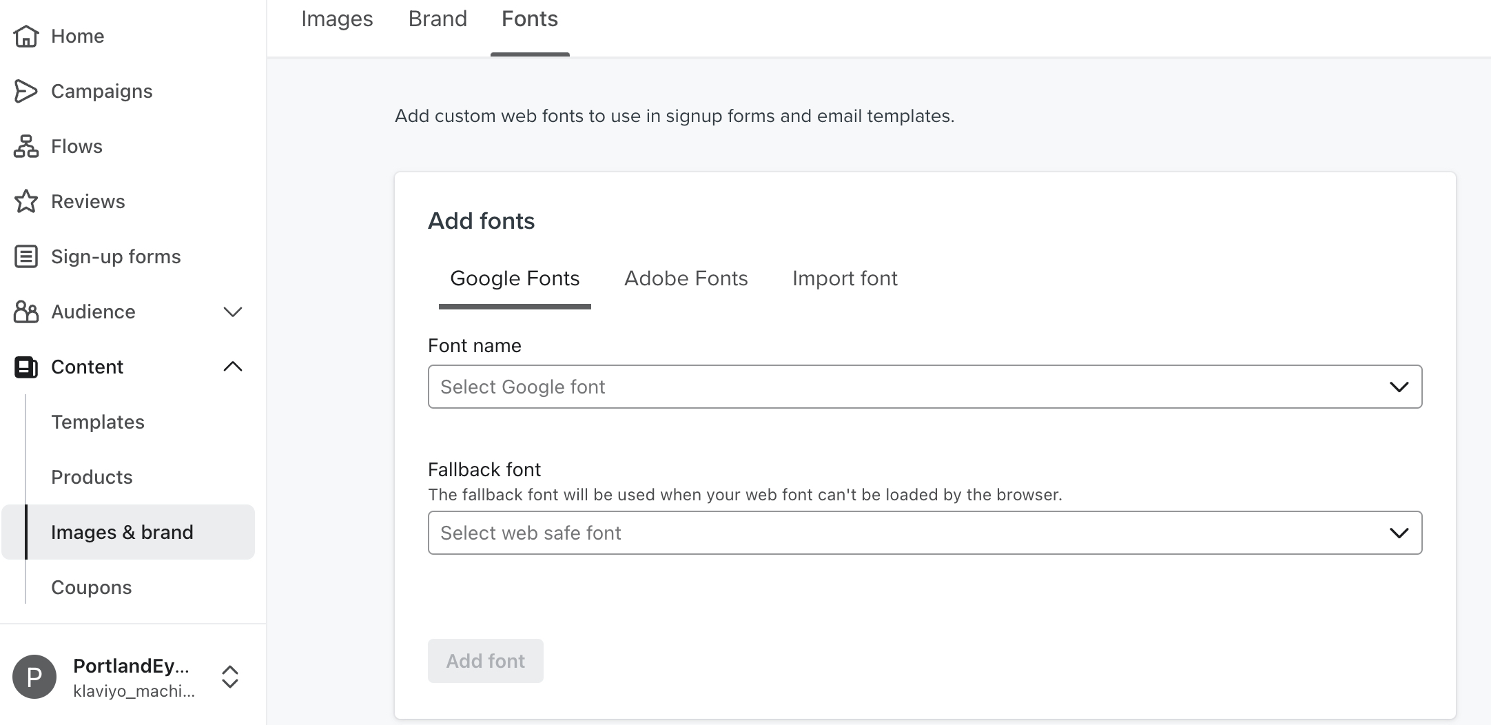Select the Import font tab
This screenshot has width=1491, height=725.
[845, 278]
